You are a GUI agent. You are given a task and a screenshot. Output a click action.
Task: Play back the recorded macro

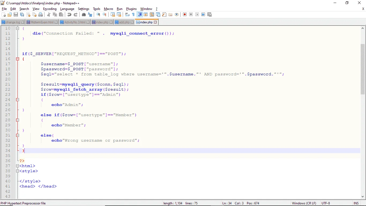click(197, 14)
